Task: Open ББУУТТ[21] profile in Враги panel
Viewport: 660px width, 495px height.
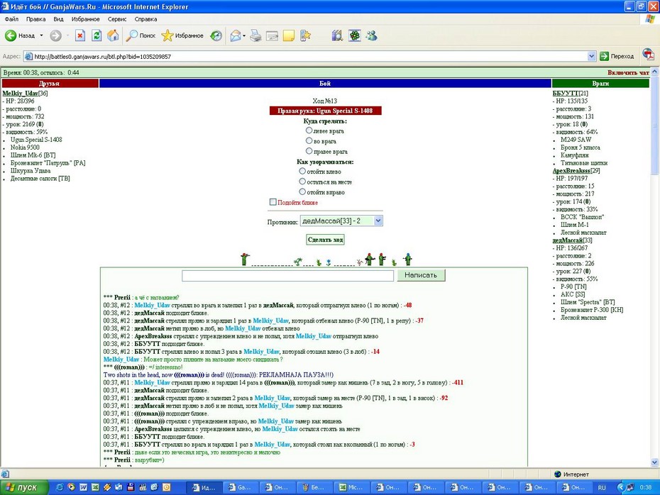Action: (571, 94)
